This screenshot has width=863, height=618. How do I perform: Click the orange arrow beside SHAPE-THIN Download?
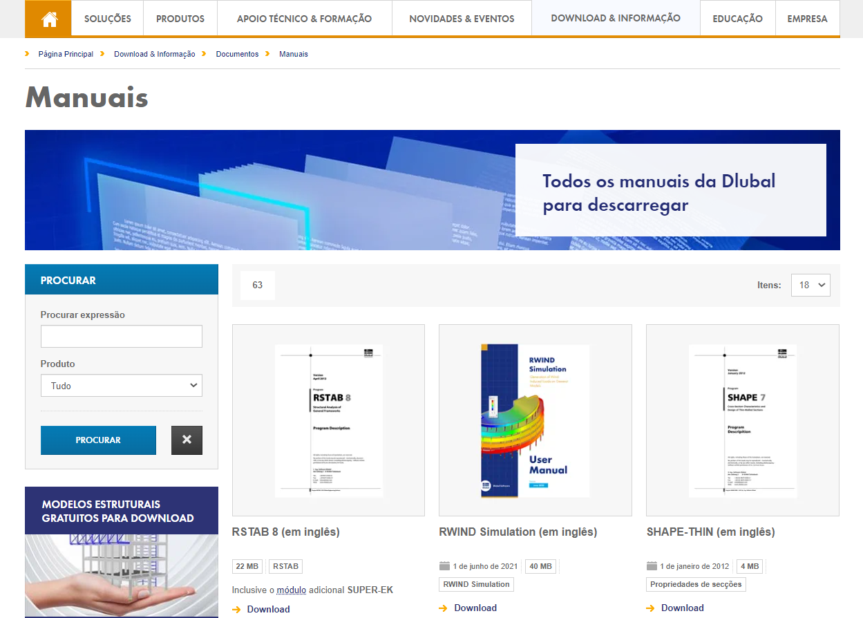[649, 608]
